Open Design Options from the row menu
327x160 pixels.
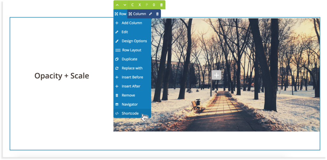[x=132, y=41]
